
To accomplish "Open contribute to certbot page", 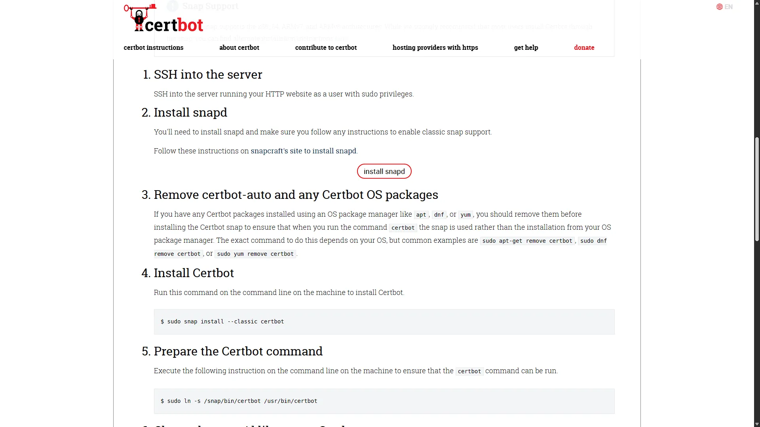I will tap(326, 47).
